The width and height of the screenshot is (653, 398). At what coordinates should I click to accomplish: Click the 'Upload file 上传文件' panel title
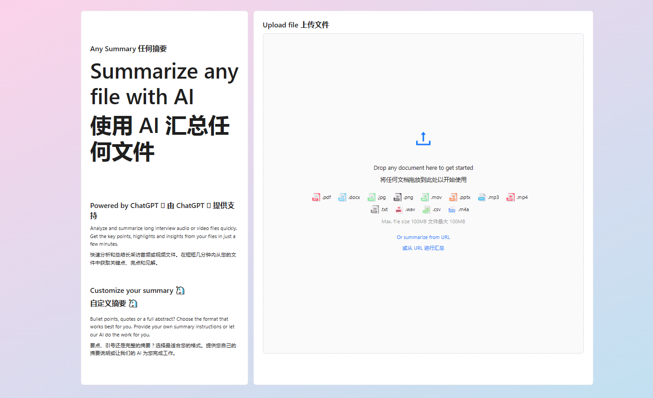296,25
